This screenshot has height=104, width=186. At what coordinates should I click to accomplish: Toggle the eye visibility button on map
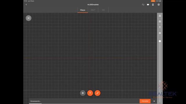click(x=28, y=18)
